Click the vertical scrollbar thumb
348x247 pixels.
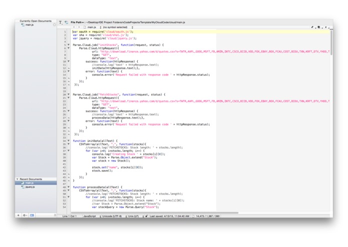pyautogui.click(x=331, y=42)
